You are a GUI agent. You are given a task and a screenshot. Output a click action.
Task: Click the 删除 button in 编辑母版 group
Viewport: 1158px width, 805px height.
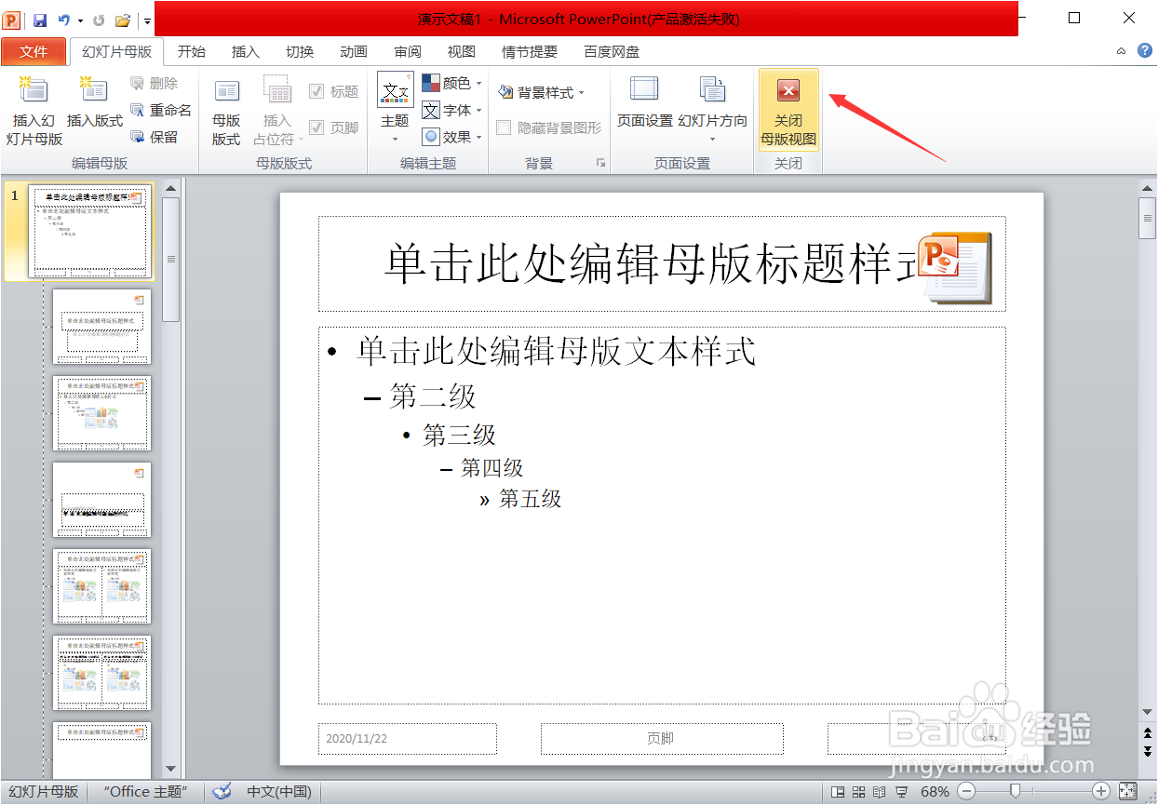coord(155,83)
